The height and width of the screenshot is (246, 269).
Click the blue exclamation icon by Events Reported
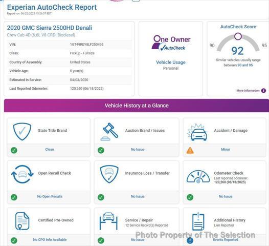[190, 240]
